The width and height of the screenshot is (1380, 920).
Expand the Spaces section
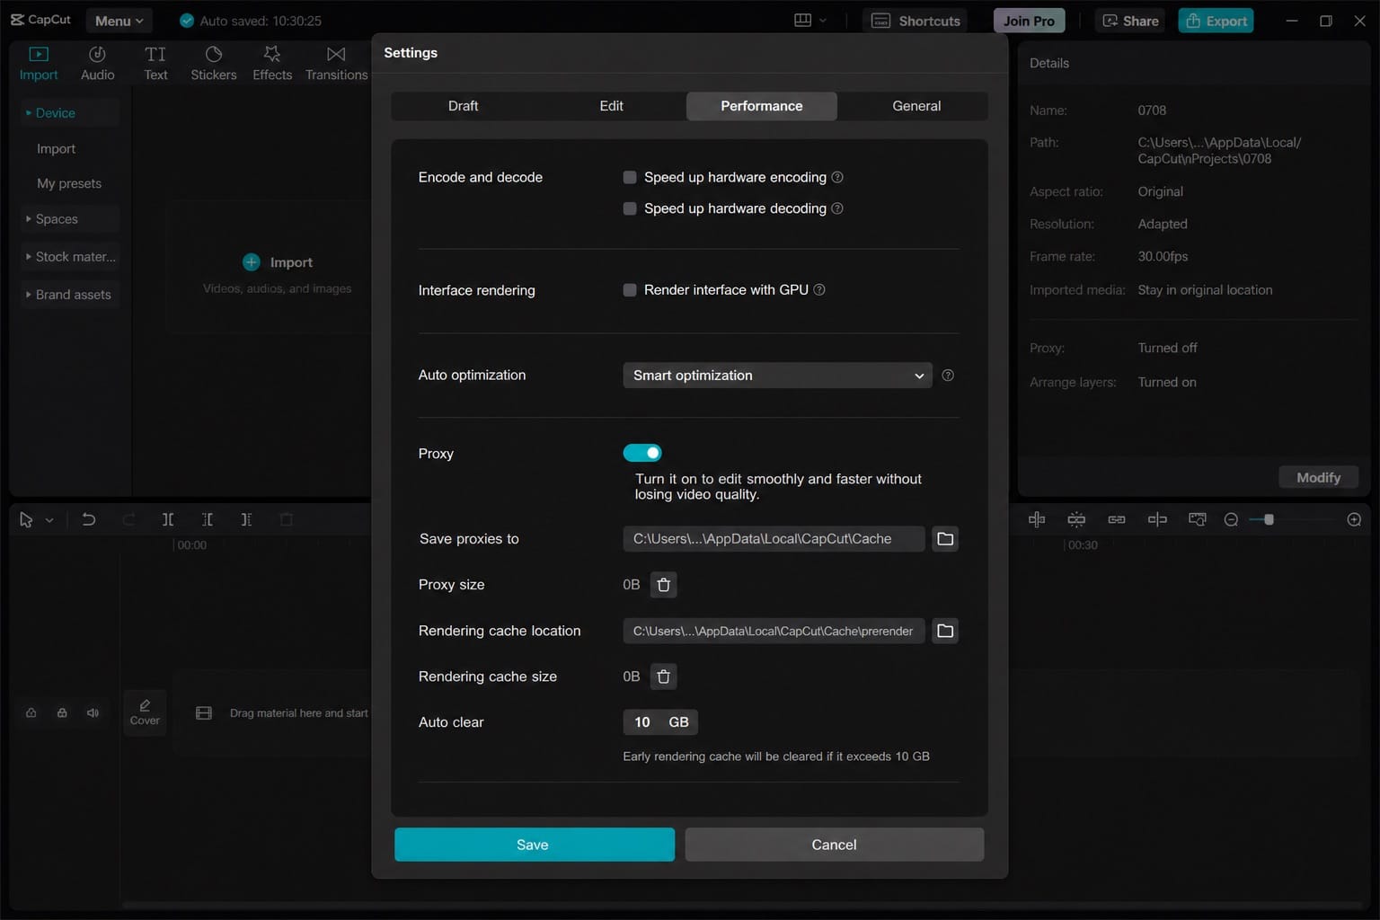[x=70, y=219]
